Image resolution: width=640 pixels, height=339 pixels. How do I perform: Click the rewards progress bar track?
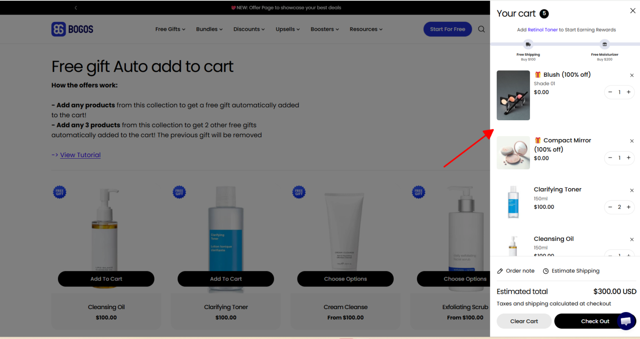566,43
